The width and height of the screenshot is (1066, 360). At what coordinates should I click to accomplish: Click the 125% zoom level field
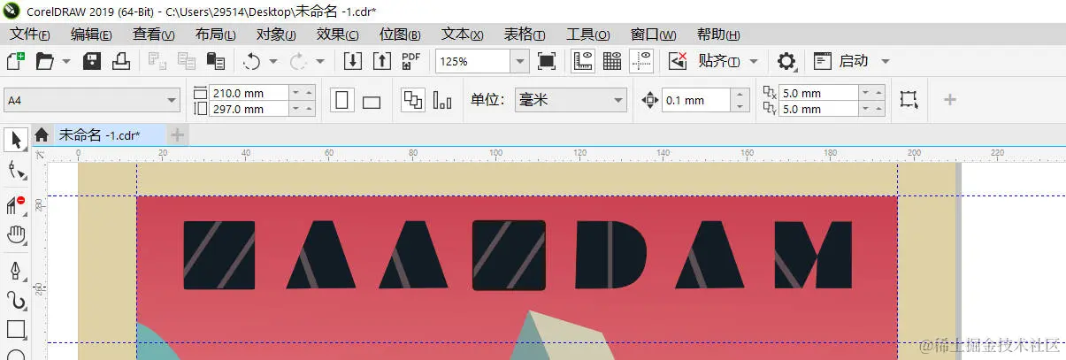472,62
